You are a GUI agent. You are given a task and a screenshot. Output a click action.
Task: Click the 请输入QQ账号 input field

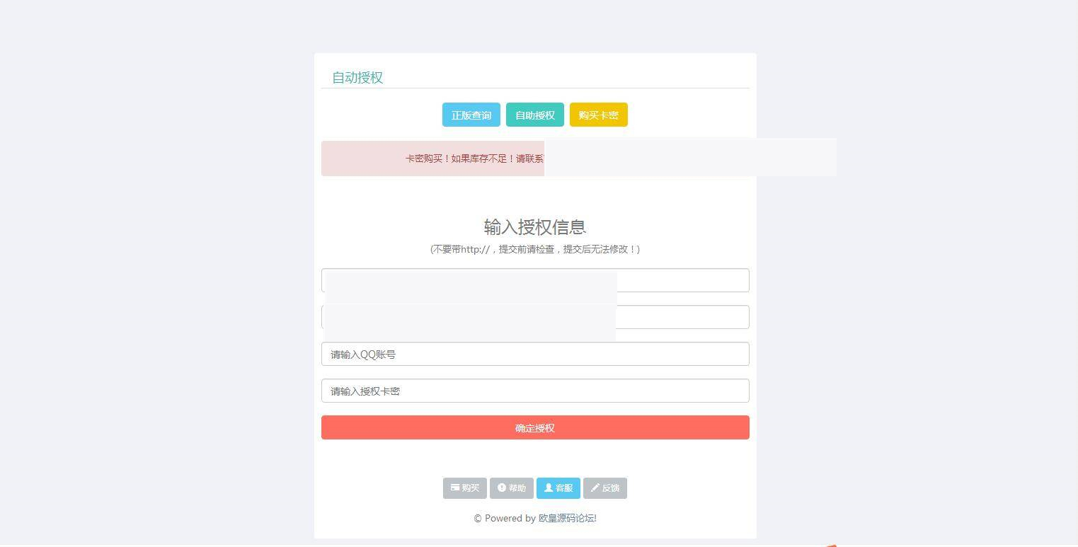534,354
